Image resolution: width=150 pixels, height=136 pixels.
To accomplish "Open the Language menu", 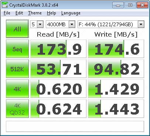I will pyautogui.click(x=71, y=13).
